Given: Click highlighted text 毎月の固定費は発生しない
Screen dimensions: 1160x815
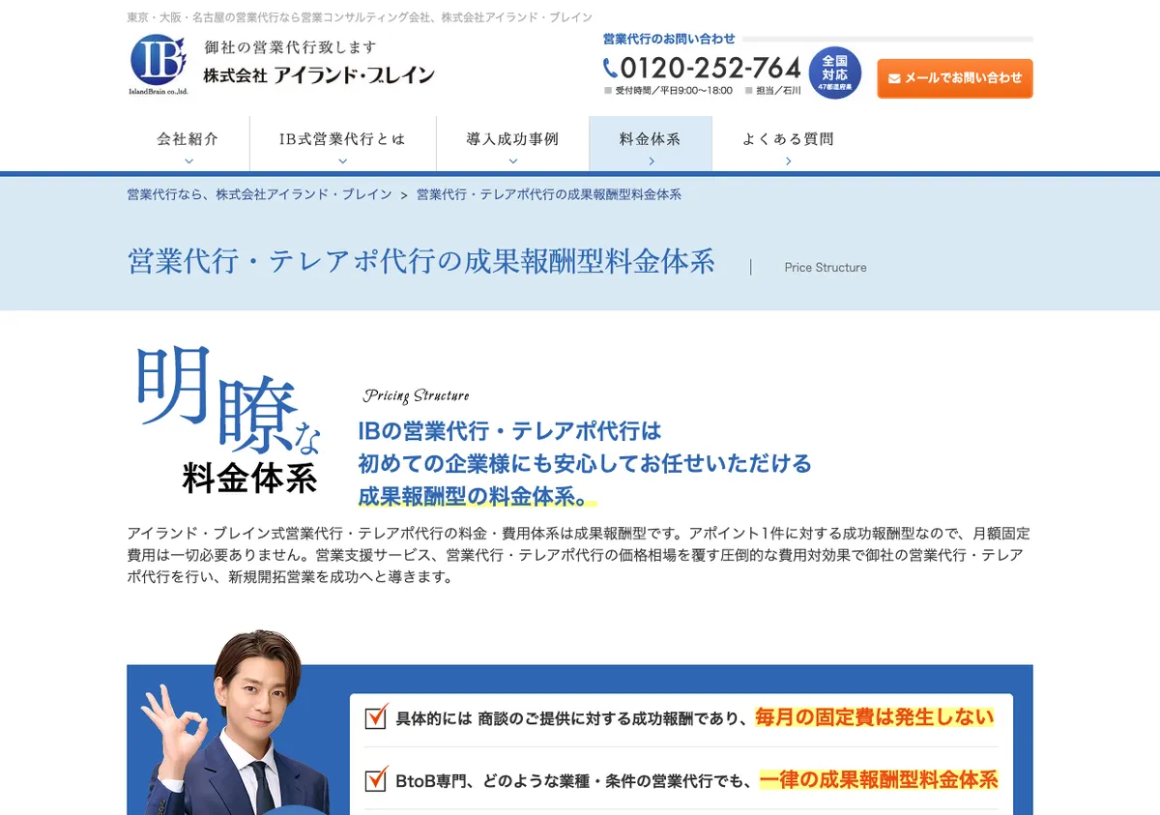Looking at the screenshot, I should pyautogui.click(x=875, y=717).
